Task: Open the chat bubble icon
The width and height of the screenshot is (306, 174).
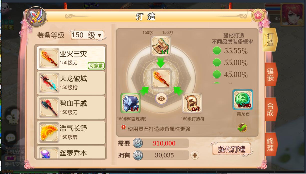Action: (11, 137)
